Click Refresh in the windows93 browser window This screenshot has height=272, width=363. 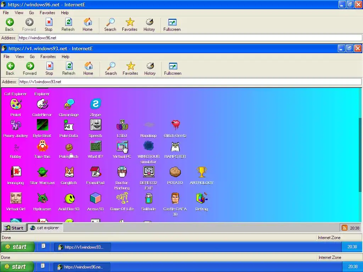69,68
